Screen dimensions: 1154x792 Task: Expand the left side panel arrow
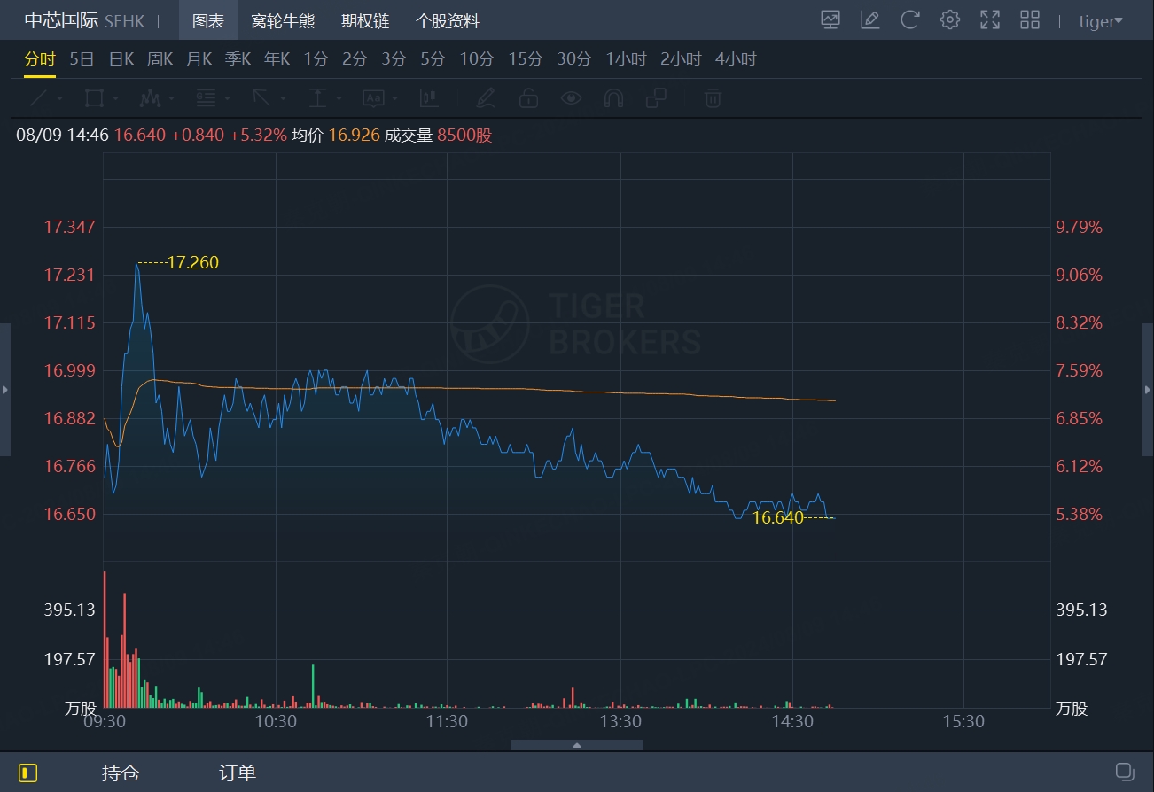click(5, 390)
